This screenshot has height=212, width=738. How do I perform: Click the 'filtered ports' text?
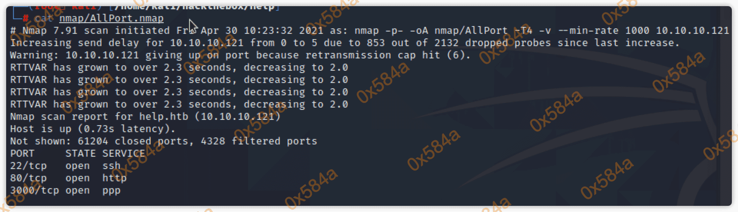(x=274, y=141)
